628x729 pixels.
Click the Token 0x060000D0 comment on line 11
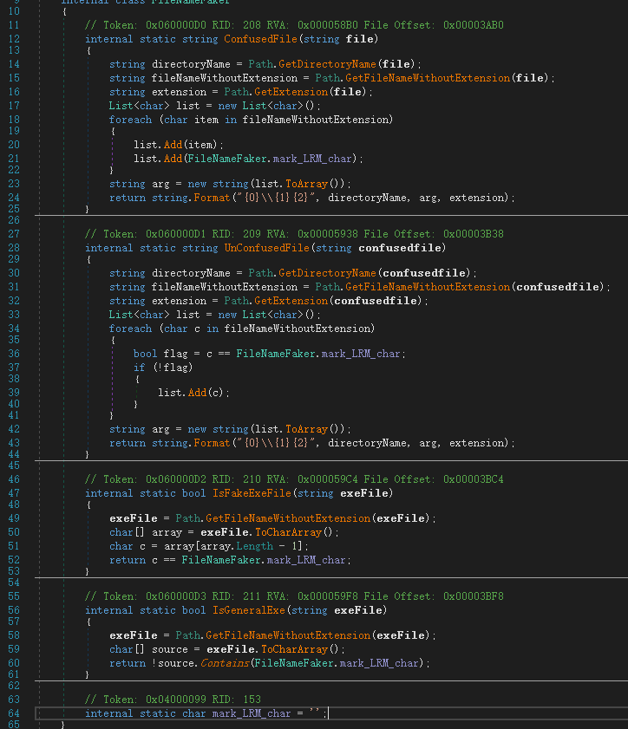(294, 25)
